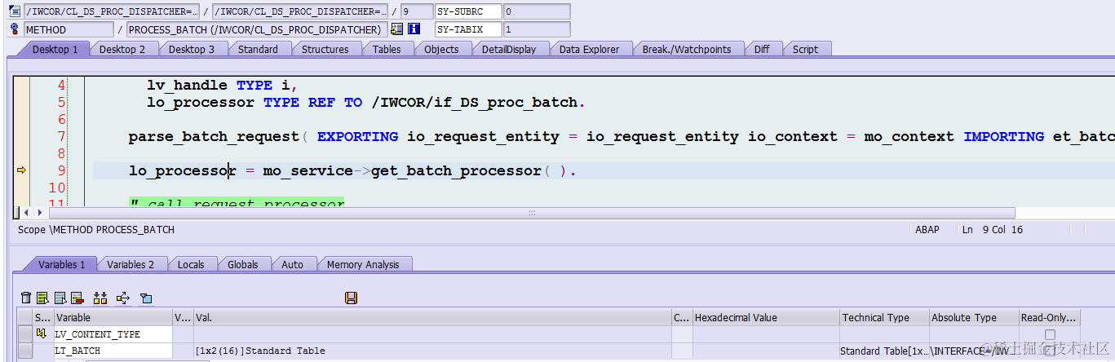Open the DetailDisplay tab

pyautogui.click(x=509, y=49)
